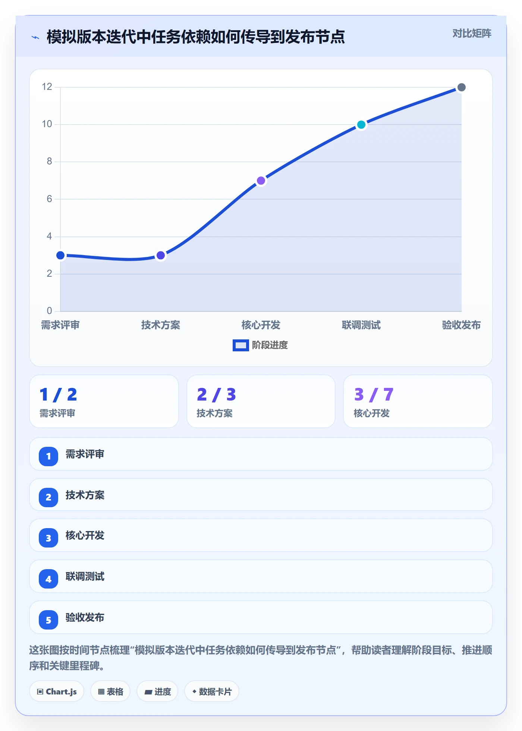Click the y-axis value 12
Screen dimensions: 522x731
(x=47, y=87)
